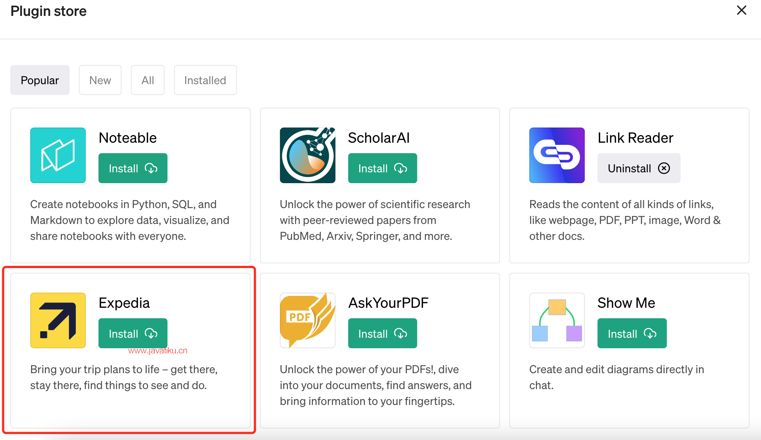761x440 pixels.
Task: Install the Expedia plugin
Action: pos(133,333)
